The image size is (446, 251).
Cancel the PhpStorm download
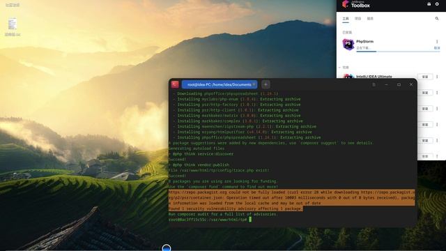(x=437, y=48)
